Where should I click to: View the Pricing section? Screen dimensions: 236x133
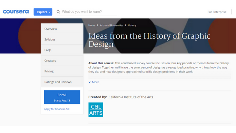pyautogui.click(x=62, y=71)
